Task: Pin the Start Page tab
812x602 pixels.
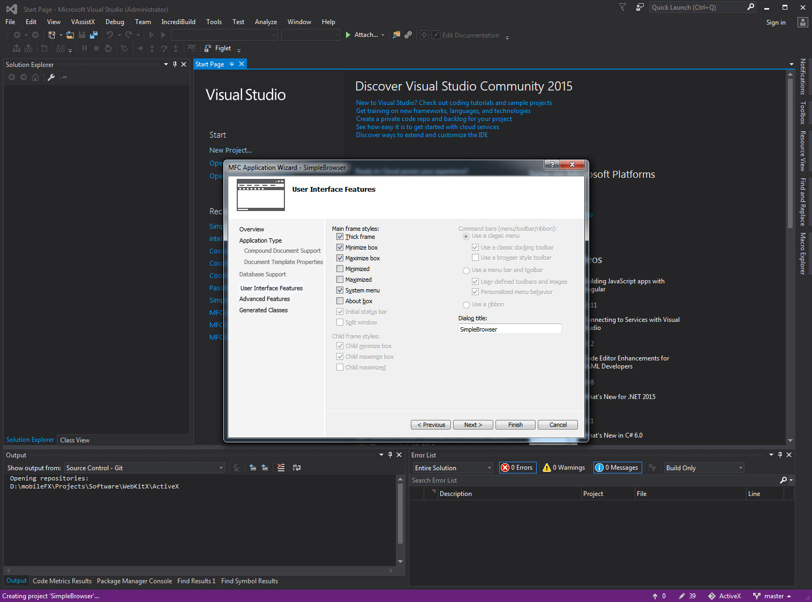Action: [x=232, y=64]
